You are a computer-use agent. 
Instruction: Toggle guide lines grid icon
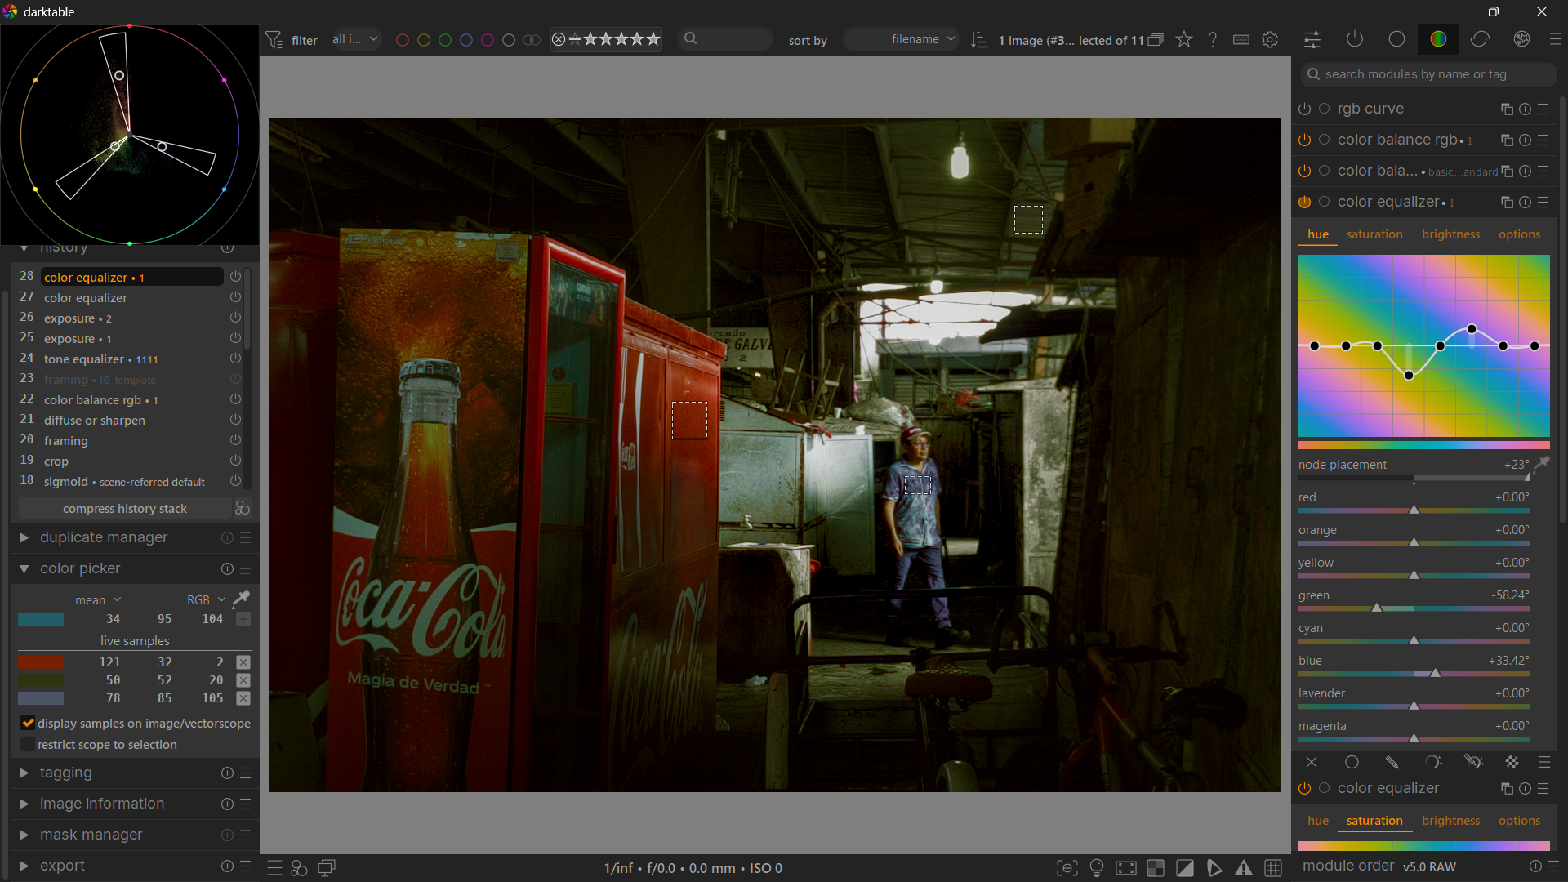click(1273, 868)
